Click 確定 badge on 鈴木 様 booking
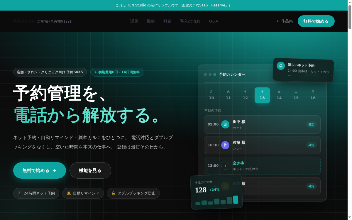 (311, 186)
